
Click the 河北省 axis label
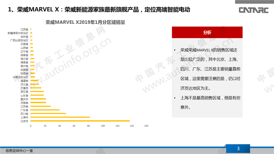pyautogui.click(x=24, y=84)
